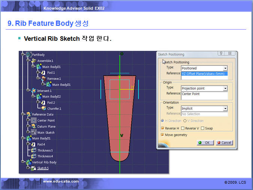Select the Intersect.1 operation icon
The image size is (253, 190).
pyautogui.click(x=33, y=91)
